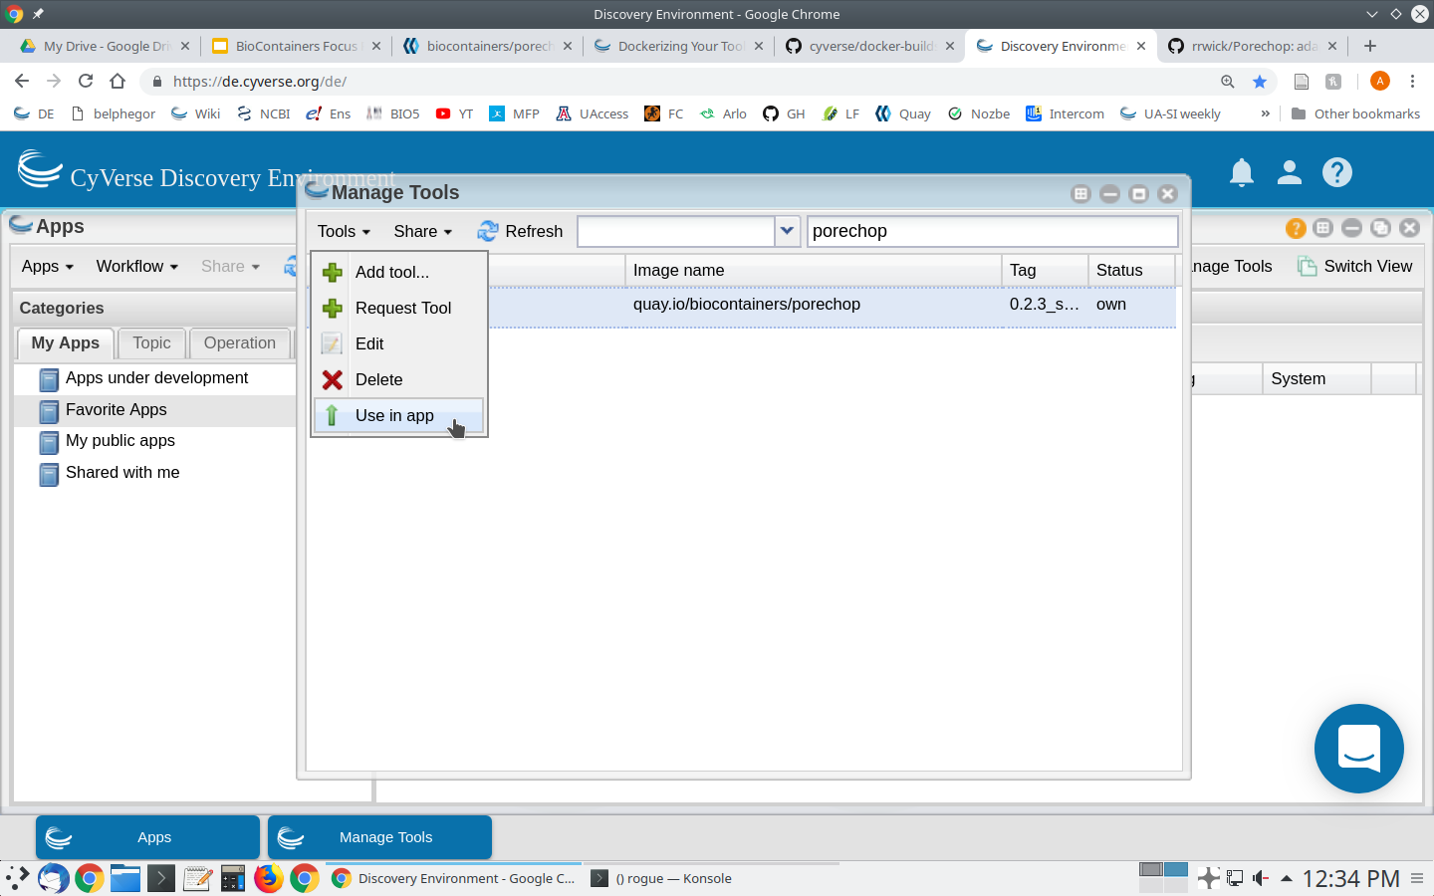
Task: Refresh the Manage Tools list
Action: [520, 231]
